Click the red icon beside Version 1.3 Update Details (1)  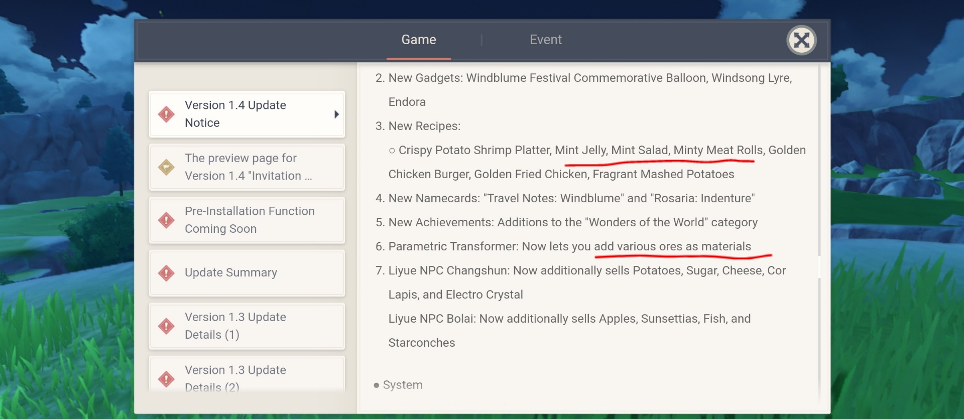tap(166, 326)
